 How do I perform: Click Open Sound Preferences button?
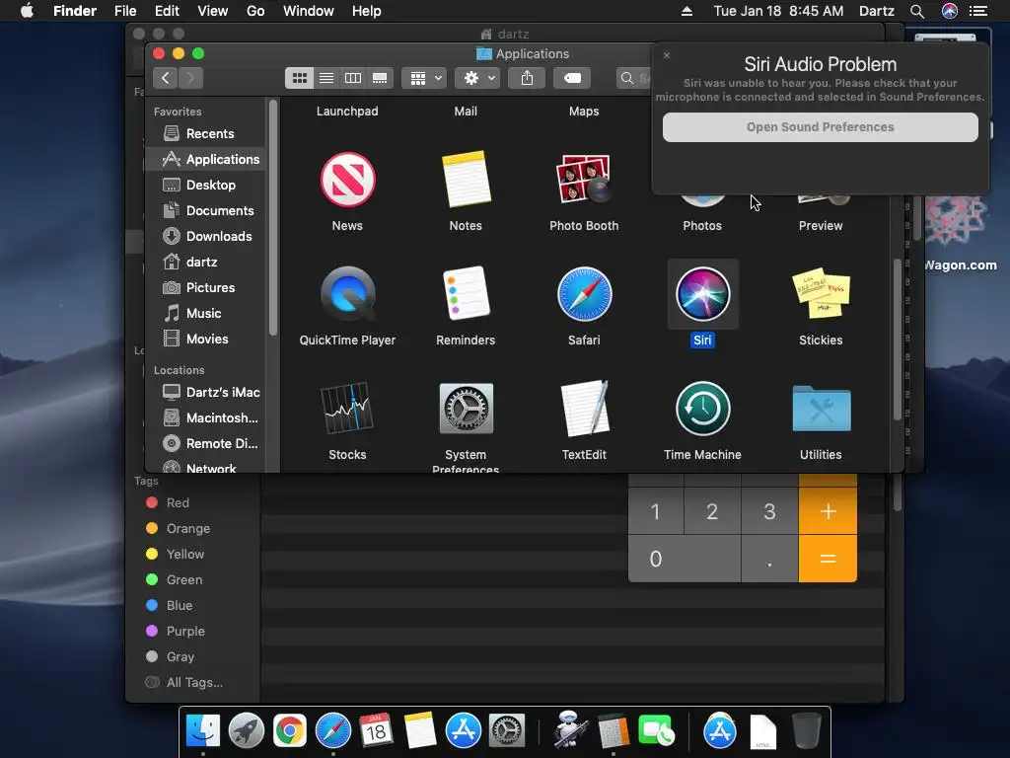(x=820, y=127)
